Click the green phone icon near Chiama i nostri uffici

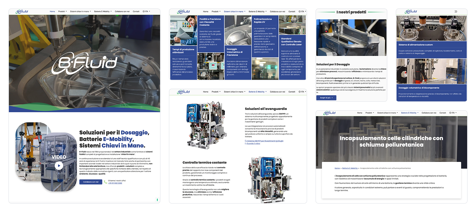click(106, 182)
